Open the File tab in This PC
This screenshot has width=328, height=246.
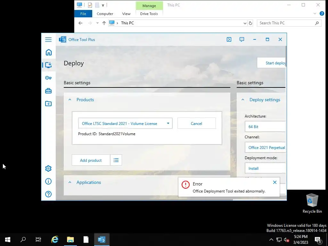click(83, 14)
